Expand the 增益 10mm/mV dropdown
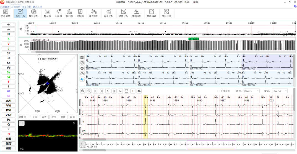This screenshot has width=297, height=154. 279,91
